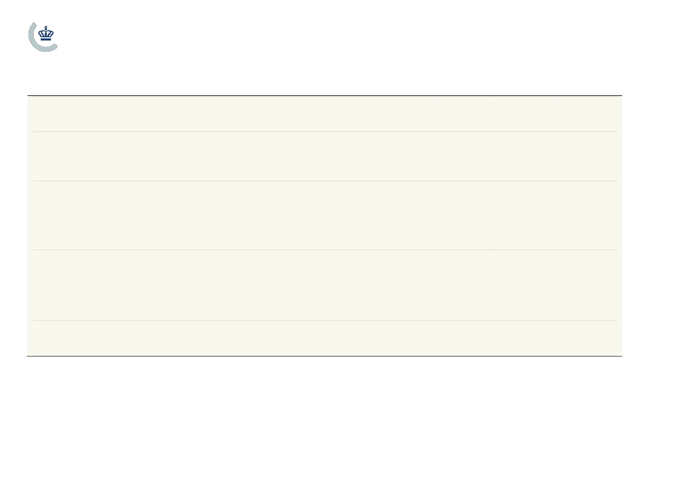Click the dark bottom border of the table
679x481 pixels.
tap(324, 356)
